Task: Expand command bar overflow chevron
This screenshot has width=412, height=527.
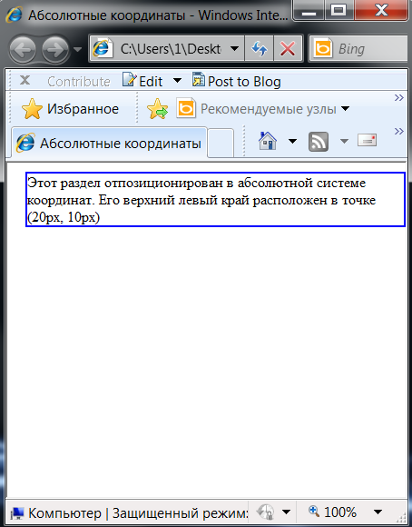Action: [399, 131]
